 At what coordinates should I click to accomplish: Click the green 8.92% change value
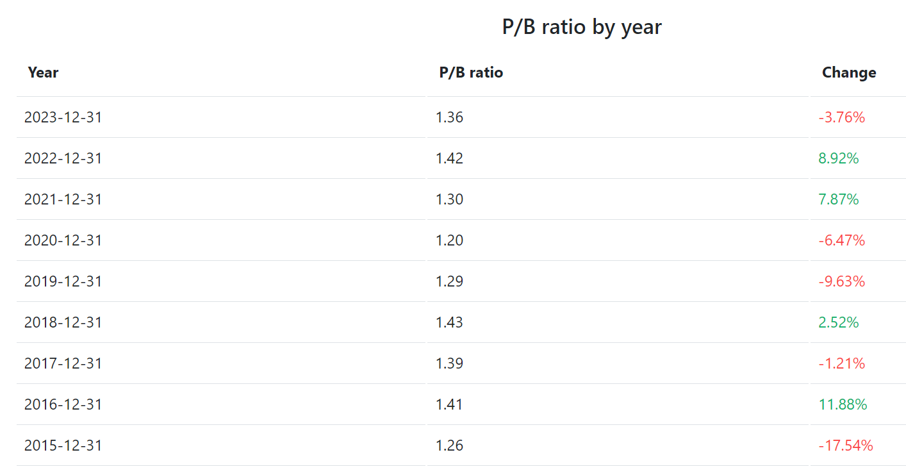(x=838, y=158)
